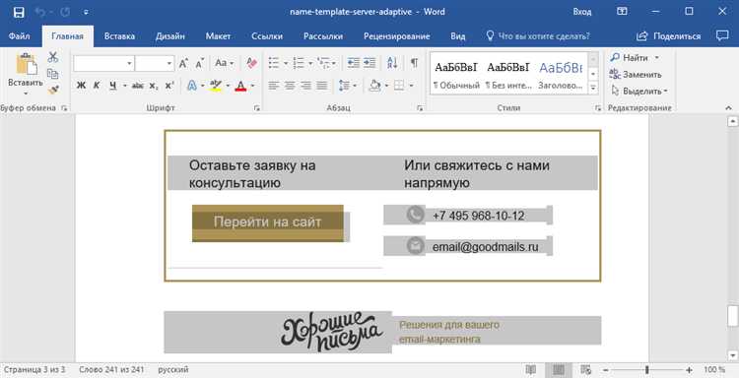
Task: Select the Без интервала style
Action: (508, 75)
